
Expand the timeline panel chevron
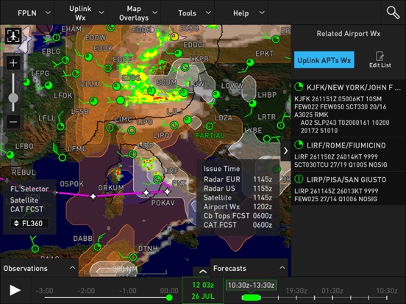pos(203,272)
